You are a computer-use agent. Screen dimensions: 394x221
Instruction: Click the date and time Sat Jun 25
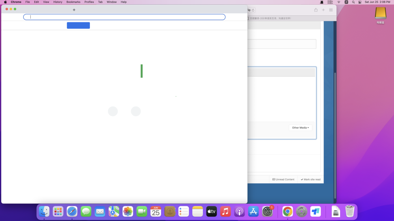click(x=377, y=2)
